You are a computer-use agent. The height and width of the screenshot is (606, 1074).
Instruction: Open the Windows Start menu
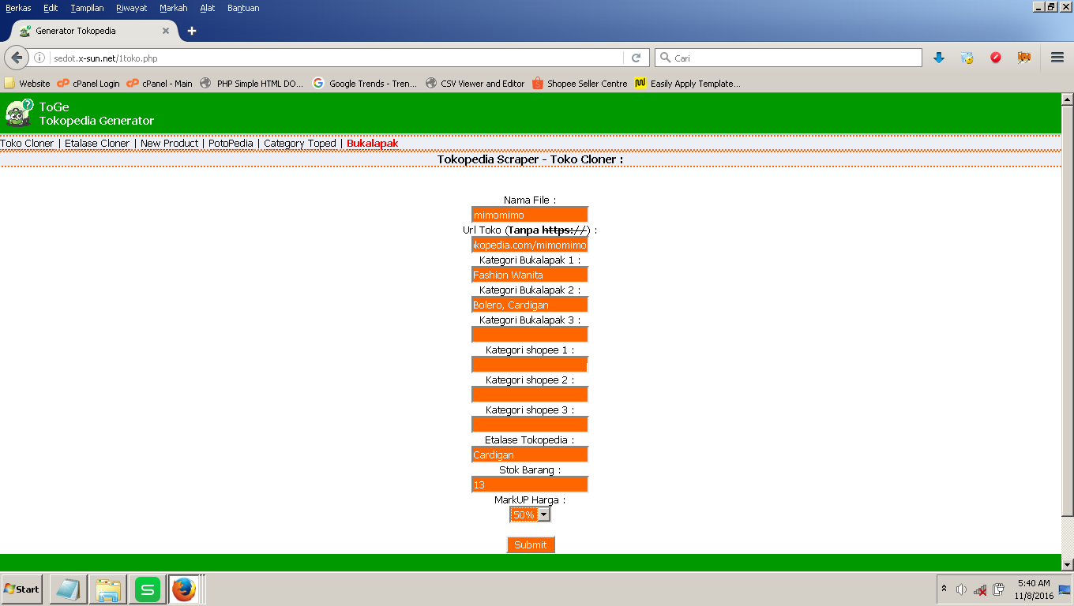(x=21, y=589)
